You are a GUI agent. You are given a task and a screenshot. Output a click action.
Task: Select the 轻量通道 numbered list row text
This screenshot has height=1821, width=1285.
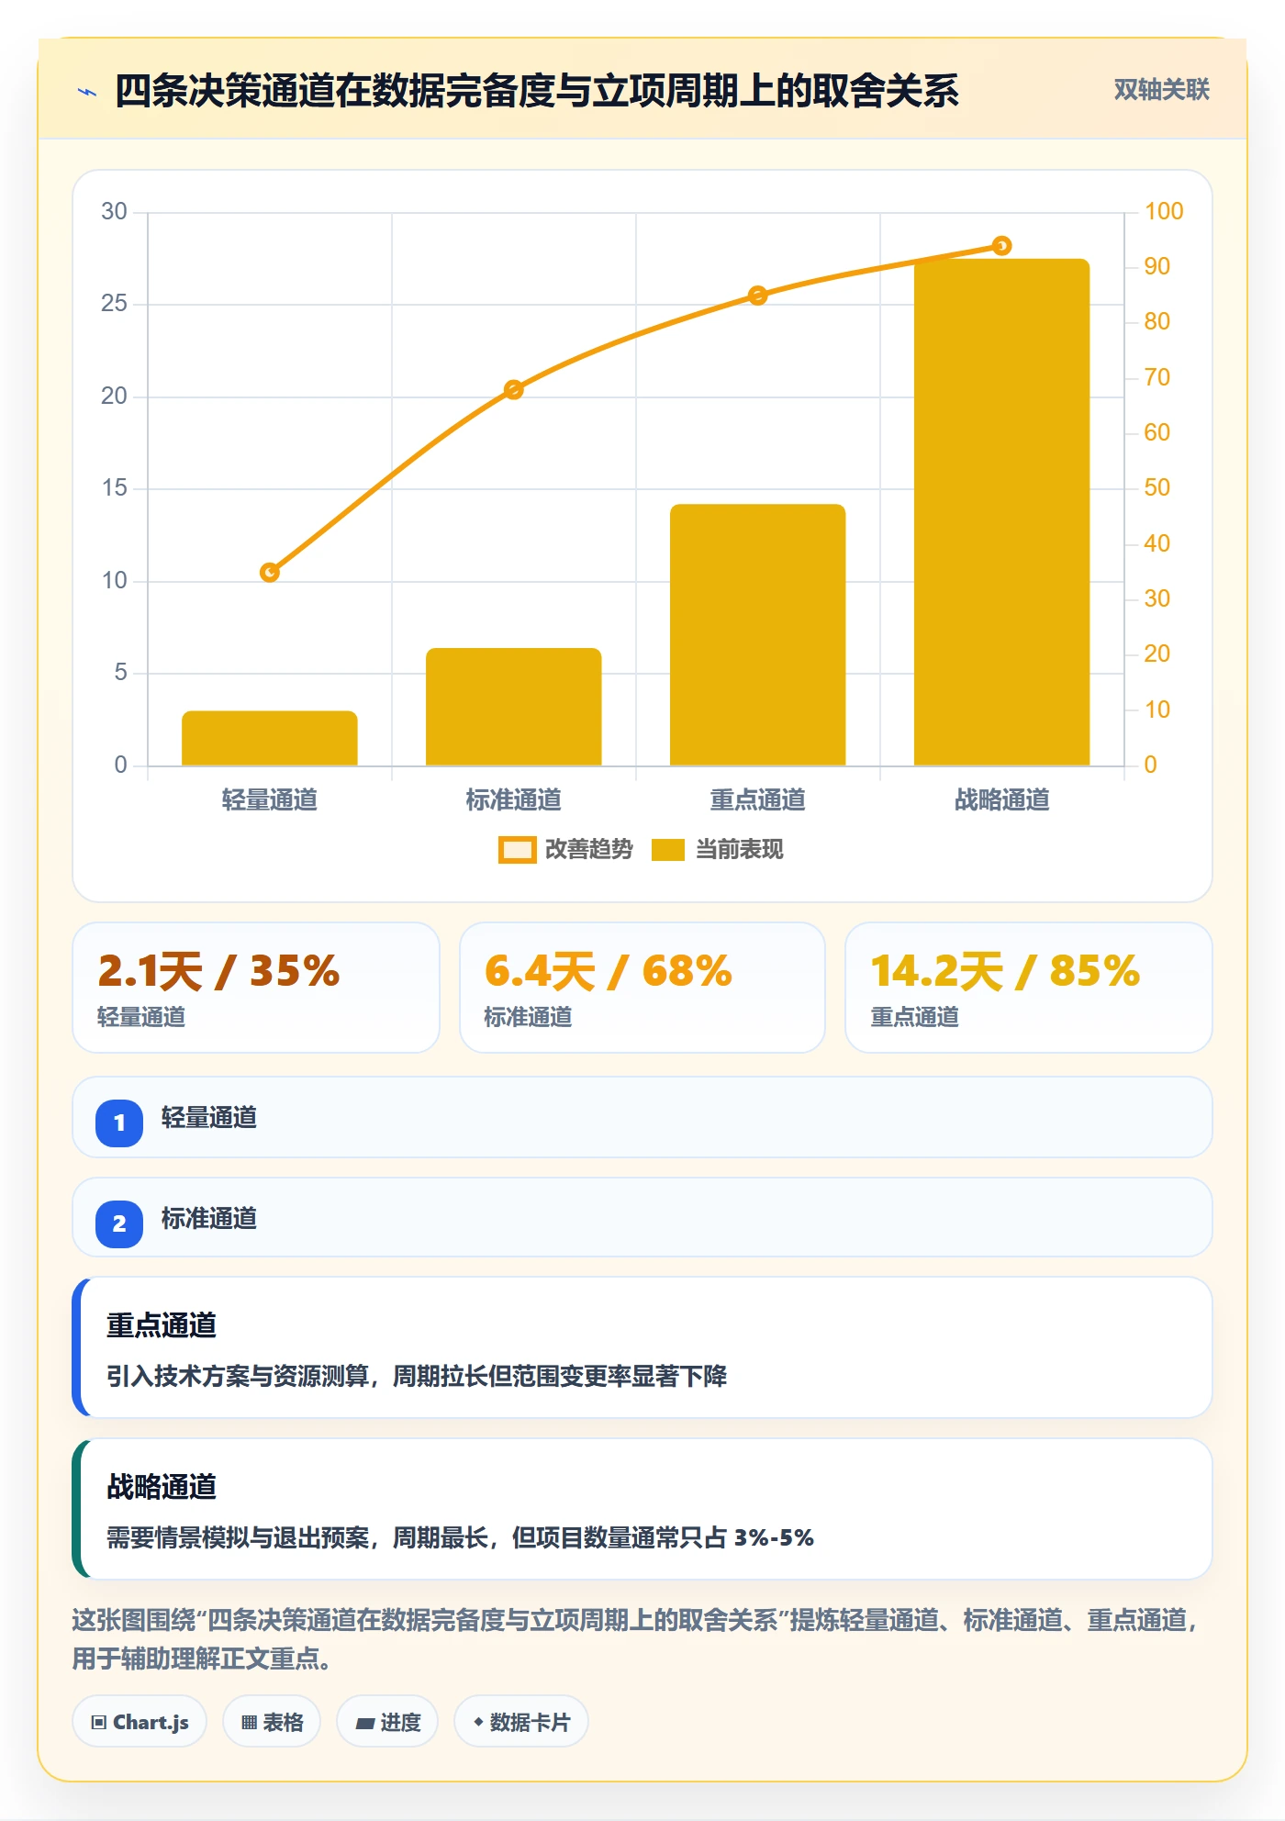point(209,1118)
